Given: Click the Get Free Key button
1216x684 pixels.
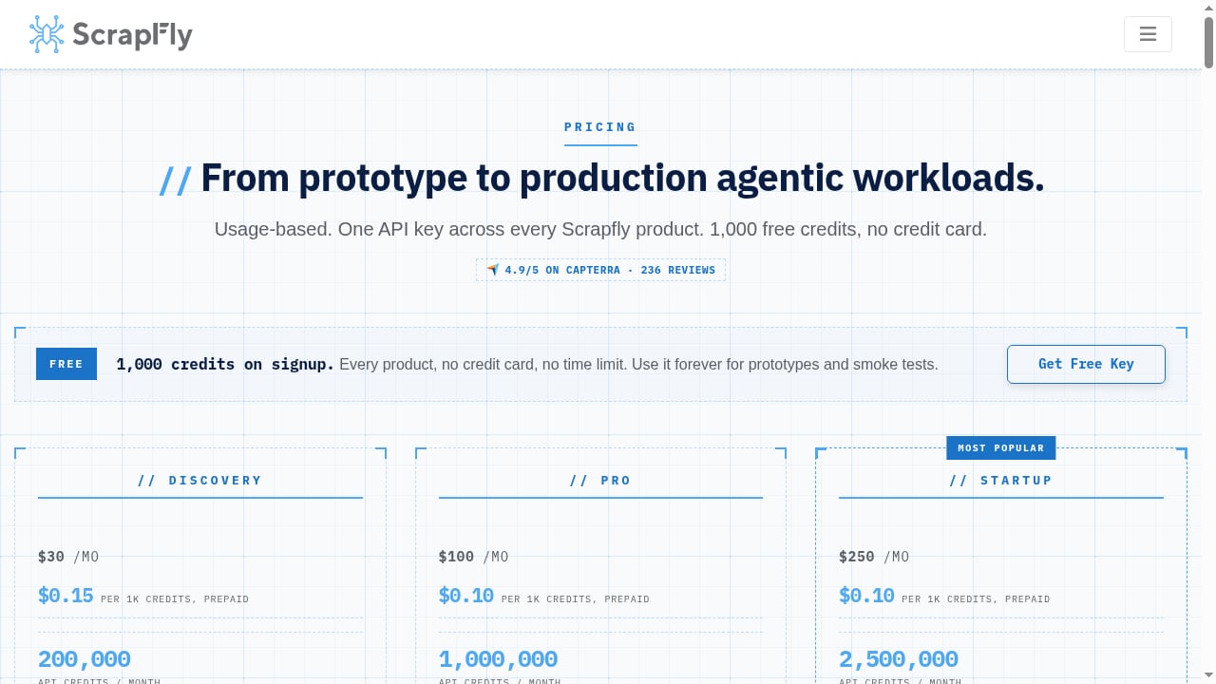Looking at the screenshot, I should (x=1086, y=364).
